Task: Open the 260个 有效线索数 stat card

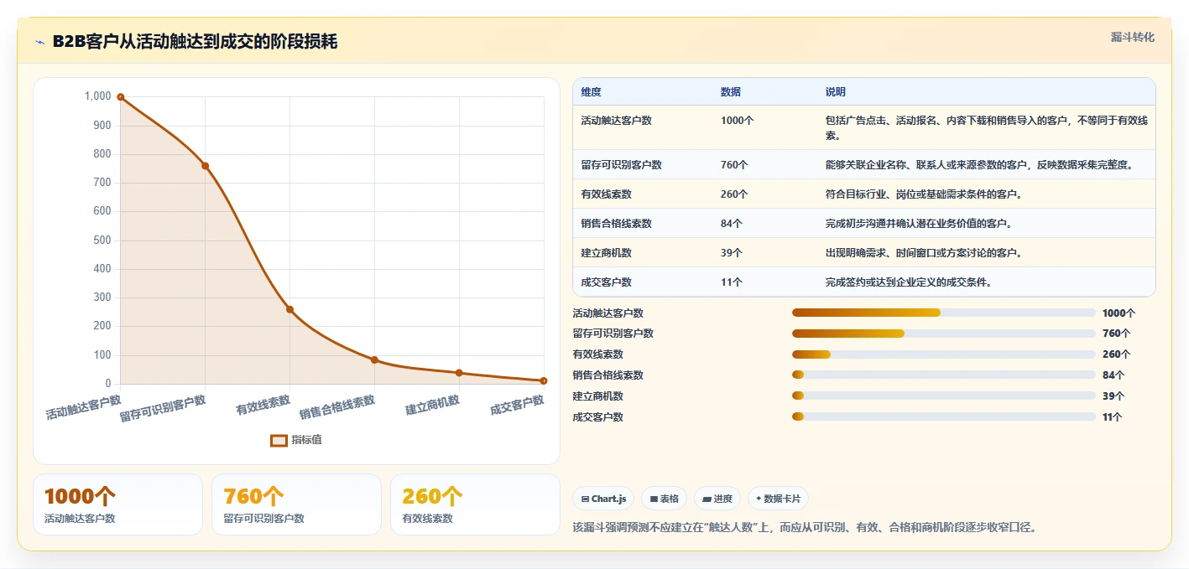Action: [x=476, y=504]
